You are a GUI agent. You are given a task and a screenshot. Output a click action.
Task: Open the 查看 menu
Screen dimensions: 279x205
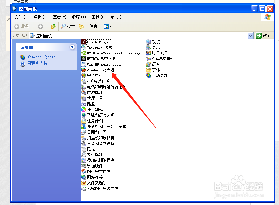coord(59,17)
